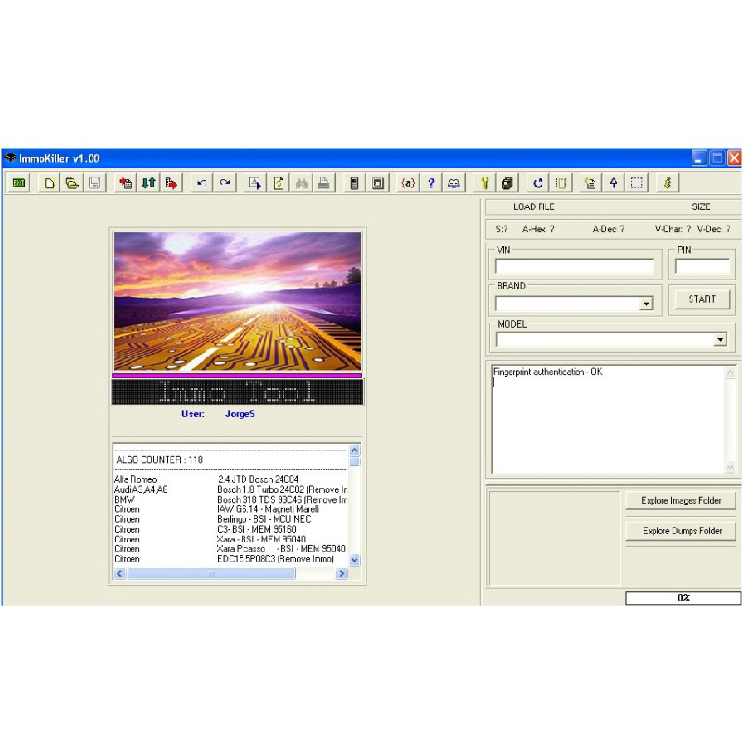The width and height of the screenshot is (748, 748).
Task: Click the START button
Action: point(701,299)
